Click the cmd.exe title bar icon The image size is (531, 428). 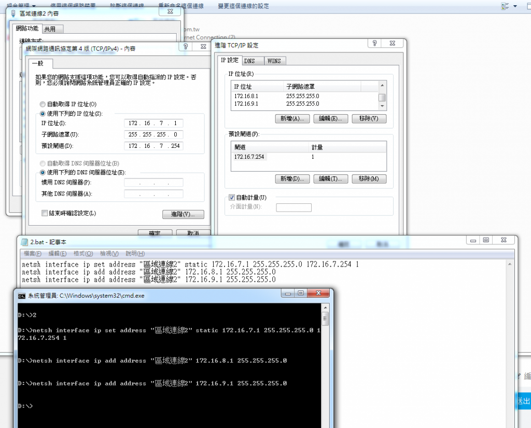point(22,296)
